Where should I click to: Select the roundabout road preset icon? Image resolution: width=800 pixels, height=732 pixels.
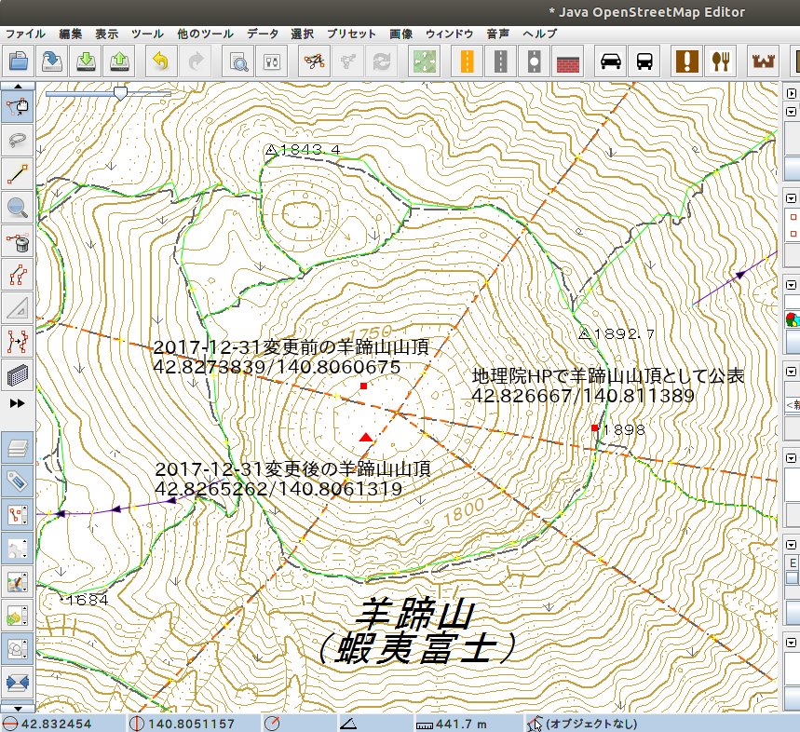[535, 61]
